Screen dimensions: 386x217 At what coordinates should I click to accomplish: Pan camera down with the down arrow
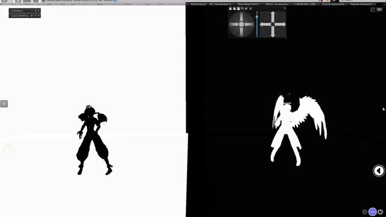(x=273, y=32)
